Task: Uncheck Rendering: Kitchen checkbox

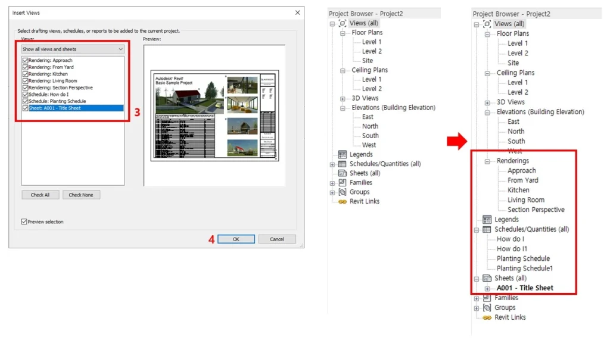Action: point(25,74)
